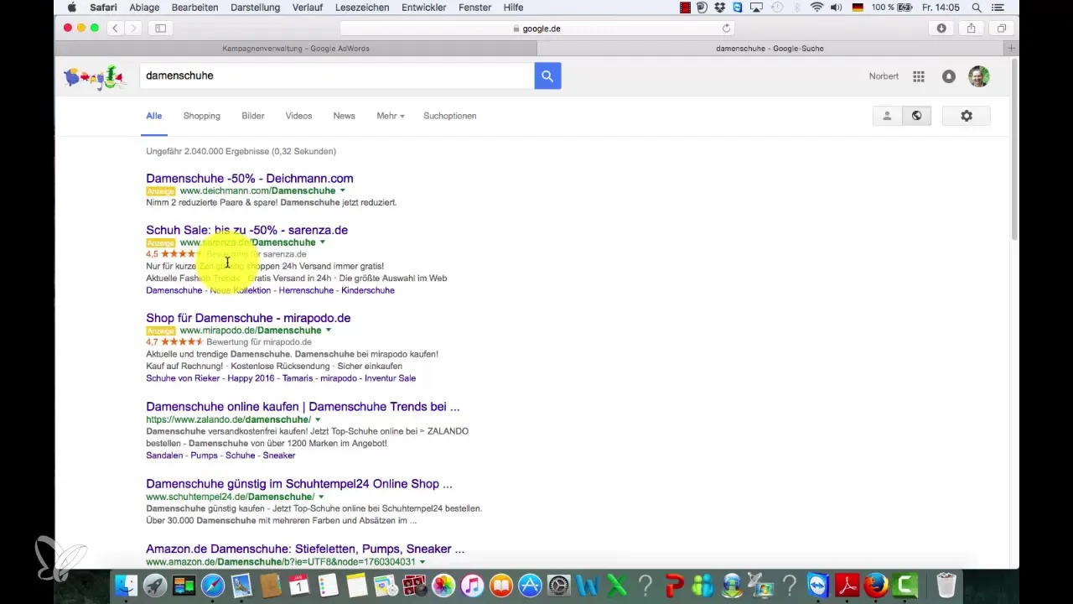The image size is (1073, 604).
Task: Open the Zalando Damenschuhe online kaufen result
Action: click(x=303, y=407)
